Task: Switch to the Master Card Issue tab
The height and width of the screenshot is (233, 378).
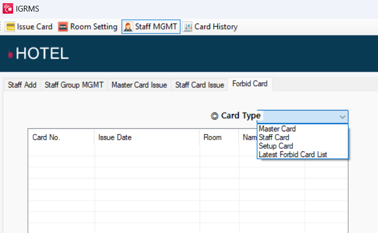Action: pos(139,85)
